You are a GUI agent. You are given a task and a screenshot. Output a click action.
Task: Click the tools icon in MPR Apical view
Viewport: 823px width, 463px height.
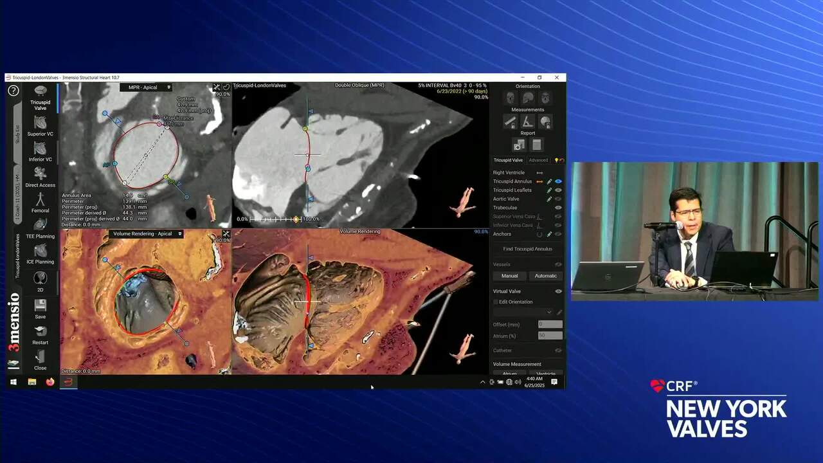tap(217, 87)
